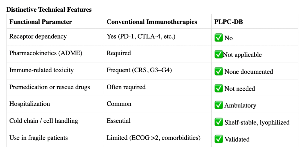Click the green checkmark next to "Not applicable"
The image size is (307, 161).
[x=219, y=54]
